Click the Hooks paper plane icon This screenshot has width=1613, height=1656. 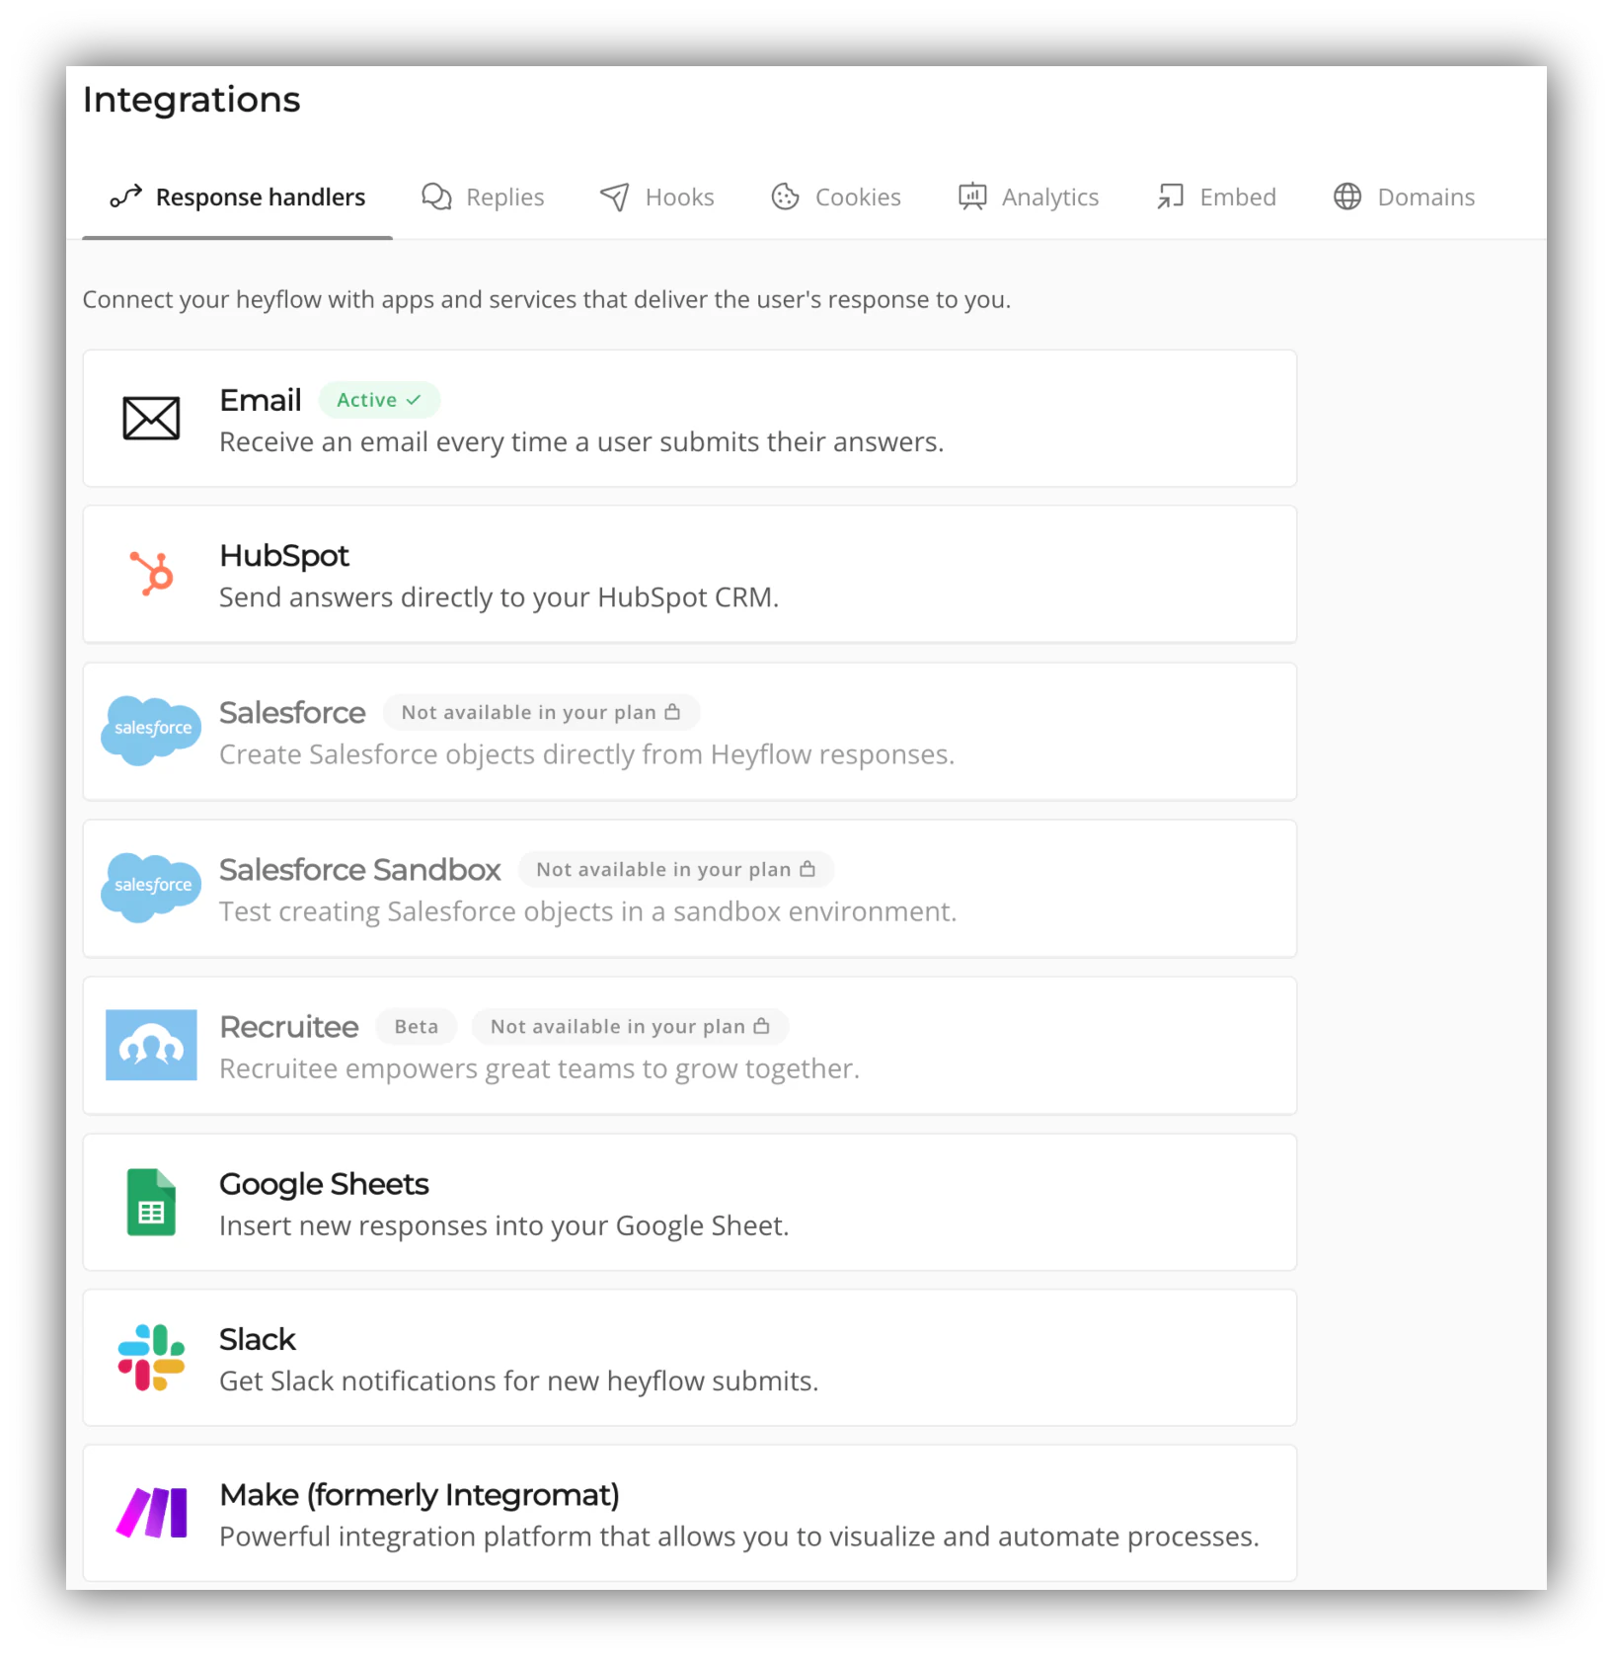[x=614, y=197]
